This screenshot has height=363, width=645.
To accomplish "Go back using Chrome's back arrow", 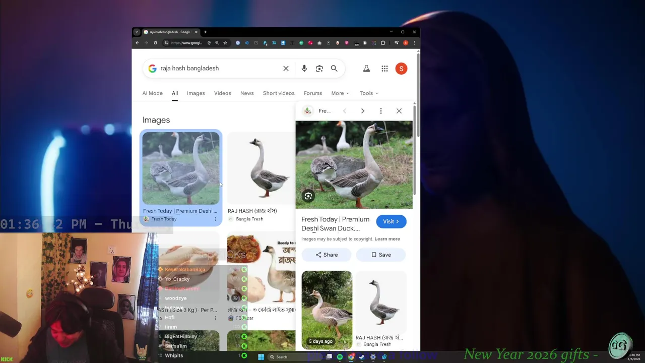I will click(x=137, y=43).
